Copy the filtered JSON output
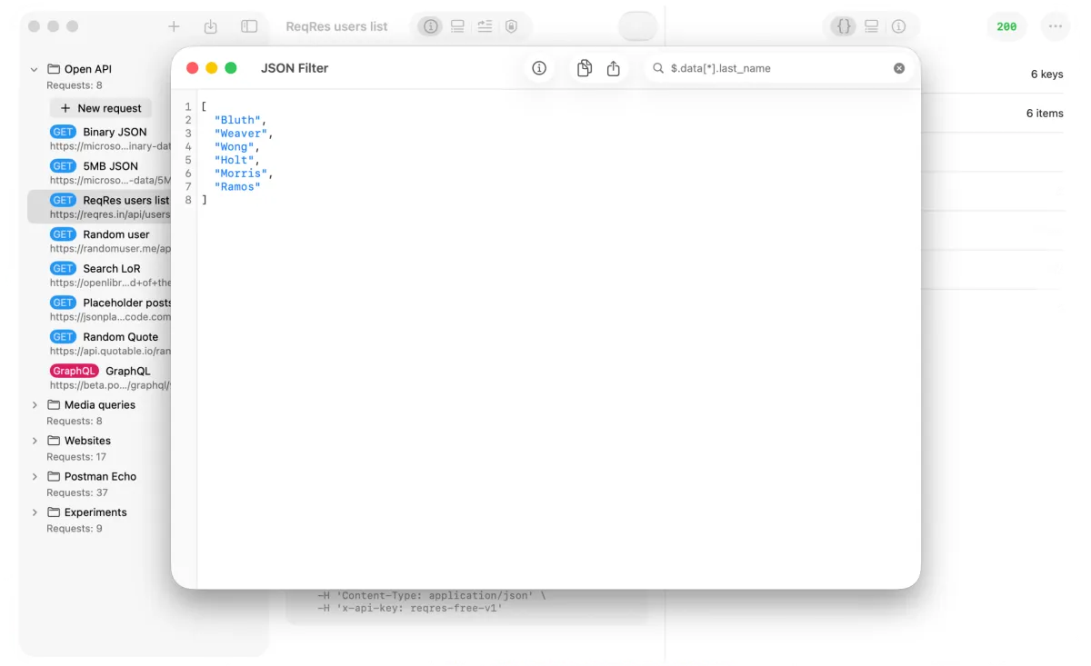The height and width of the screenshot is (666, 1091). click(x=585, y=68)
